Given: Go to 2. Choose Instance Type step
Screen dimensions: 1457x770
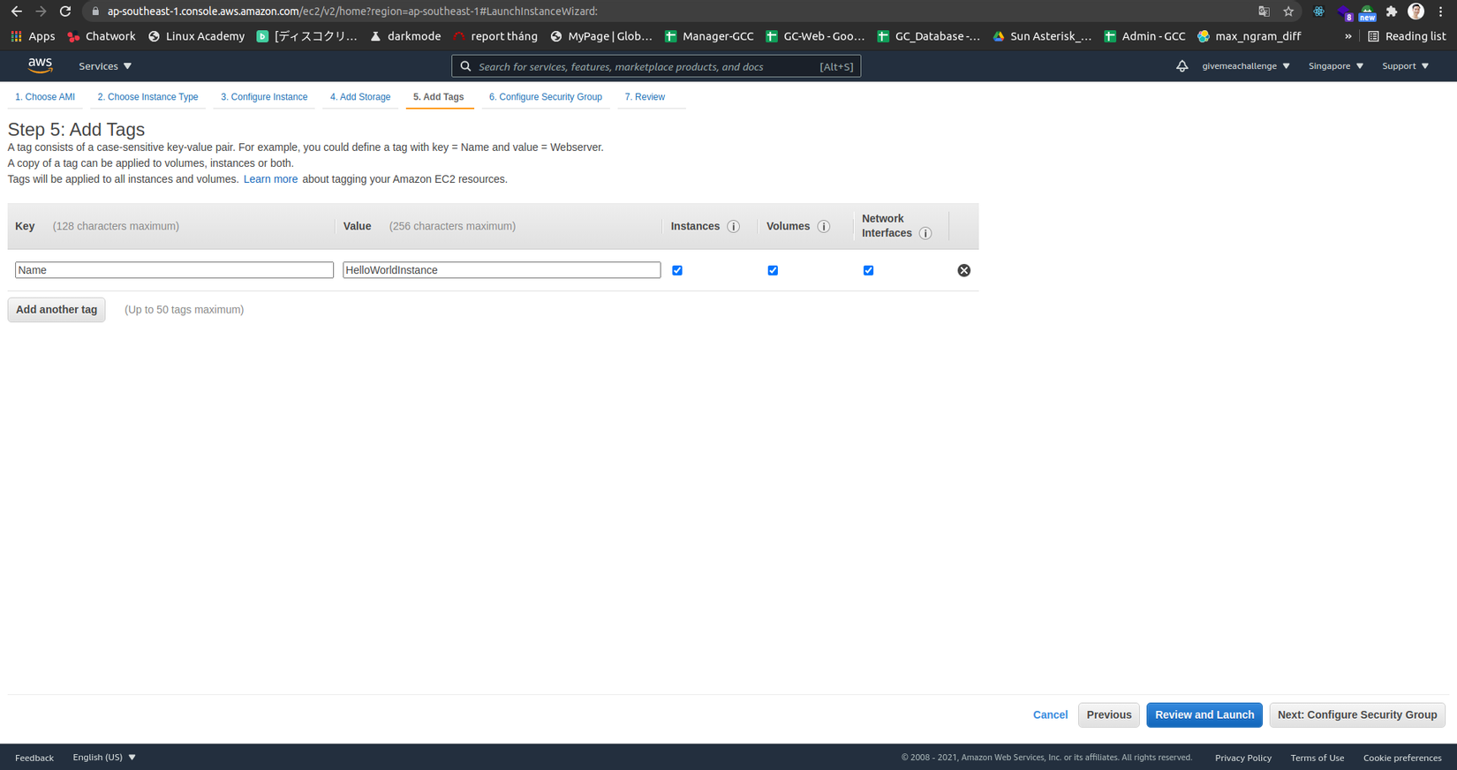Looking at the screenshot, I should click(147, 97).
